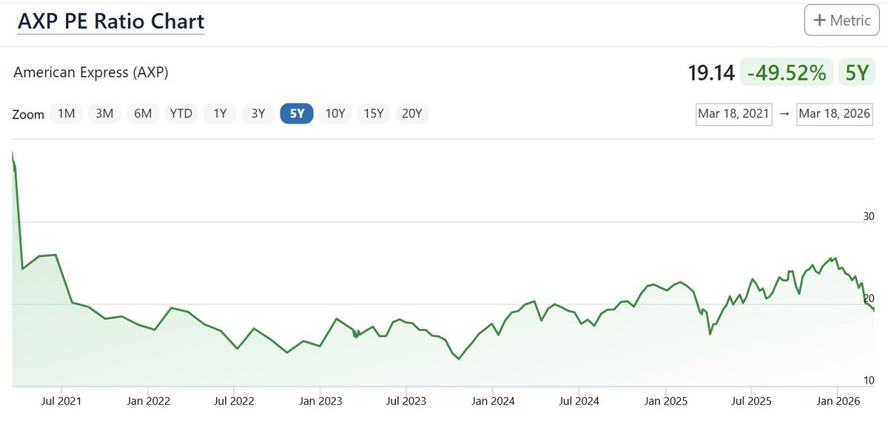
Task: Click the American Express (AXP) label
Action: [x=91, y=73]
